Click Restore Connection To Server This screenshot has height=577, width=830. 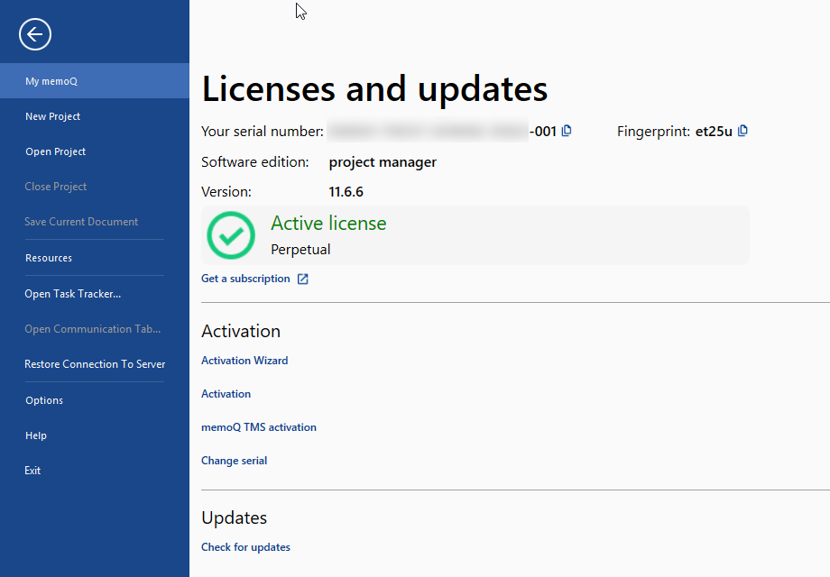95,364
